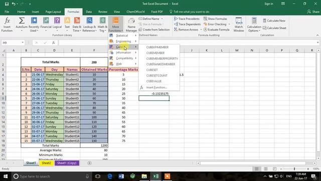Click Sign in link

[x=269, y=4]
